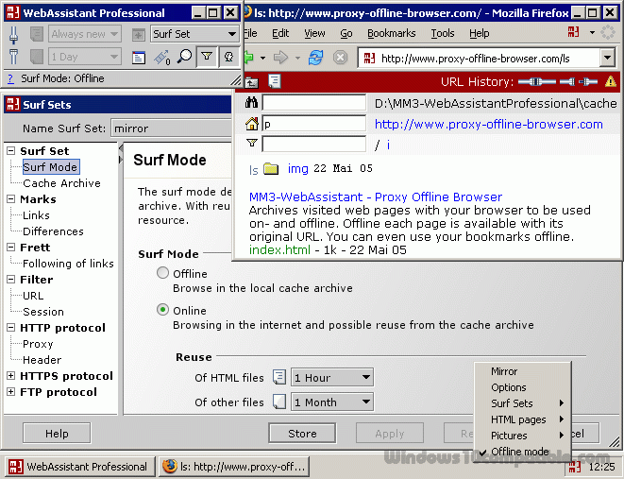624x479 pixels.
Task: Click the question mark help link in status bar
Action: point(10,78)
